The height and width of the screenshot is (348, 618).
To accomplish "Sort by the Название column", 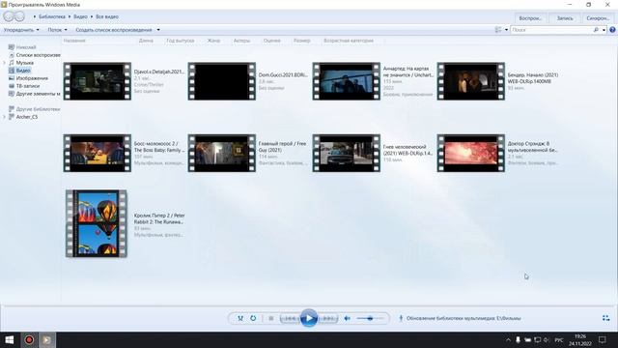I will click(x=74, y=41).
